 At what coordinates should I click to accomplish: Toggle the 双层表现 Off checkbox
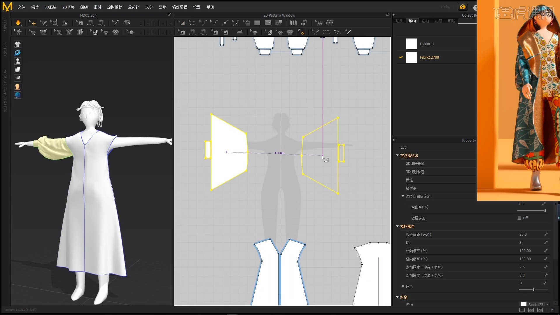(x=519, y=218)
